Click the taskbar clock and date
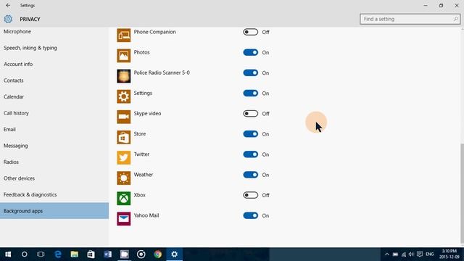 [449, 254]
